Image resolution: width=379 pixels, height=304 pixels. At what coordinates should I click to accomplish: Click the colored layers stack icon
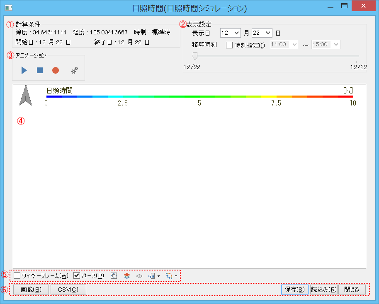[x=127, y=275]
